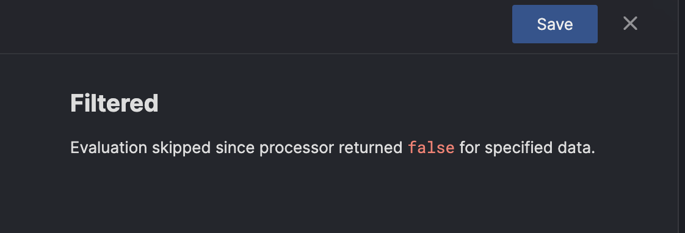Image resolution: width=685 pixels, height=233 pixels.
Task: Click the word skipped in the description
Action: coord(181,148)
